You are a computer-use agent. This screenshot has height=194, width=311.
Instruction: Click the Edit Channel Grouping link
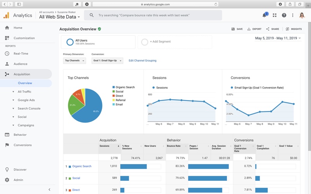click(142, 61)
